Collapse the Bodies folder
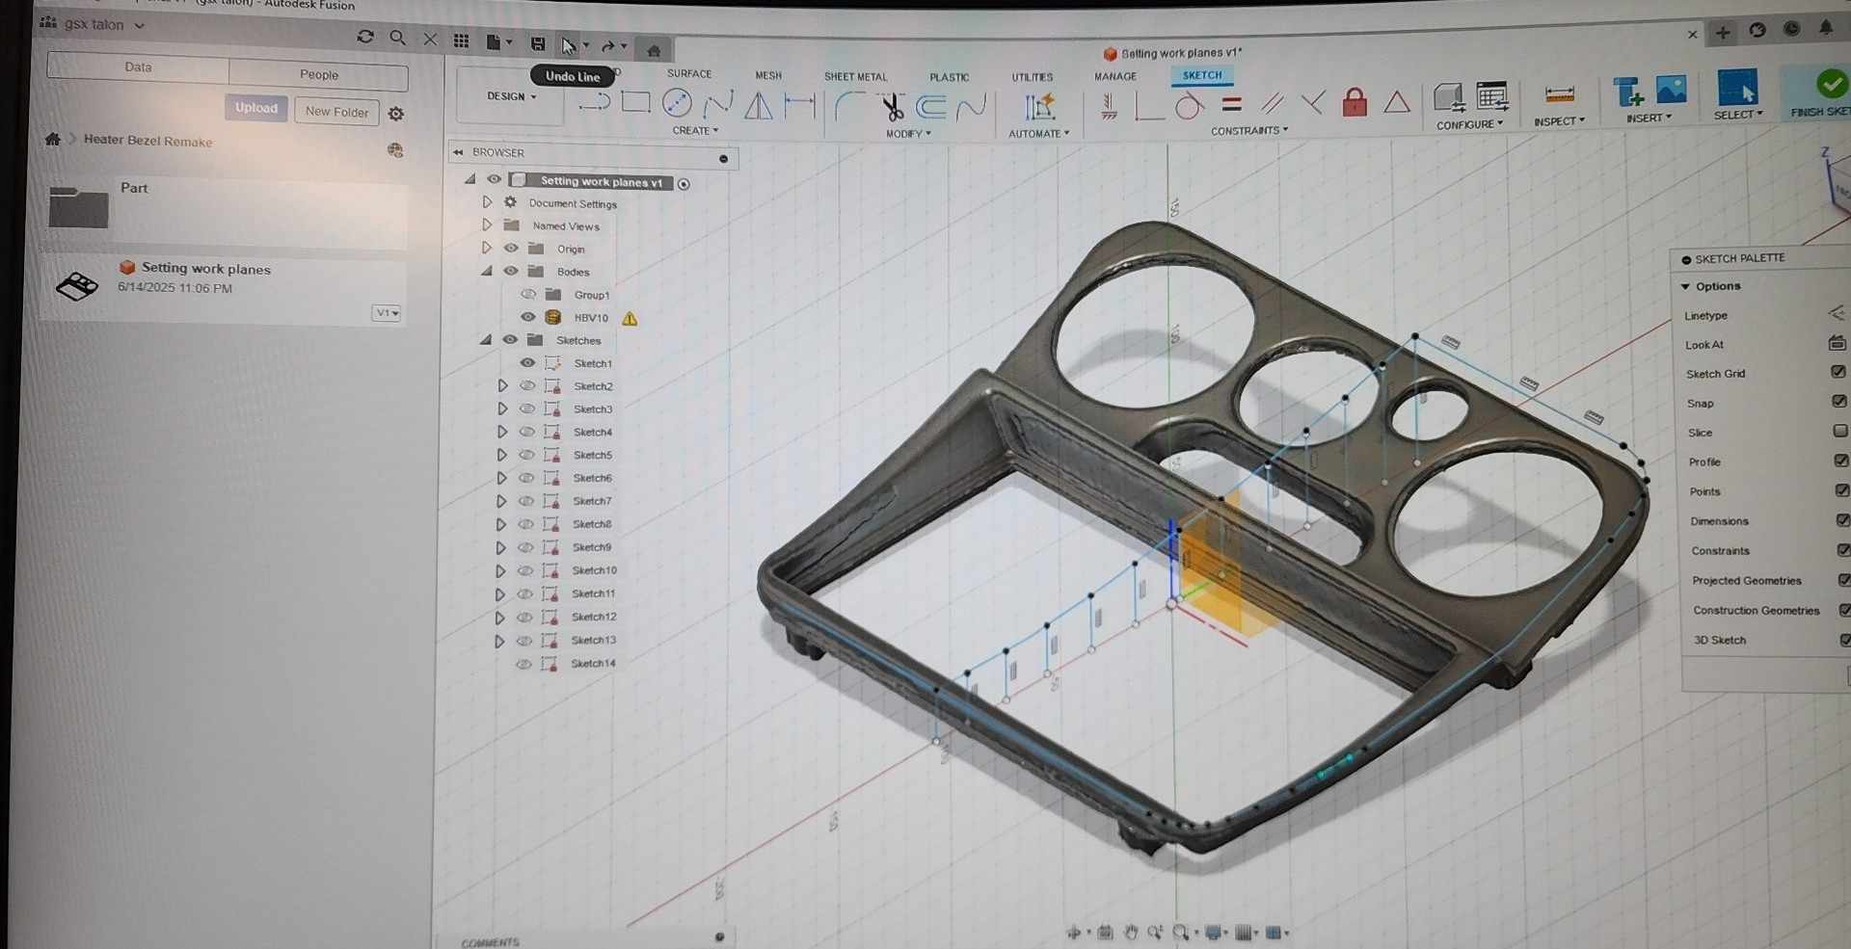Image resolution: width=1851 pixels, height=949 pixels. [487, 271]
